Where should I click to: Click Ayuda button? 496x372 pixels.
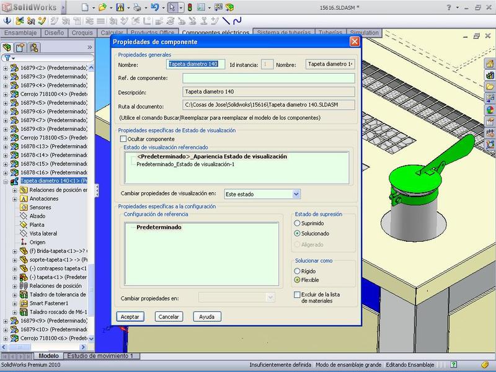coord(207,317)
